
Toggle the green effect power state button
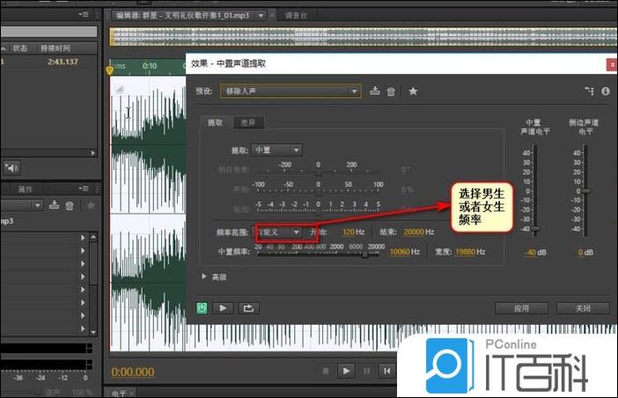pyautogui.click(x=202, y=308)
